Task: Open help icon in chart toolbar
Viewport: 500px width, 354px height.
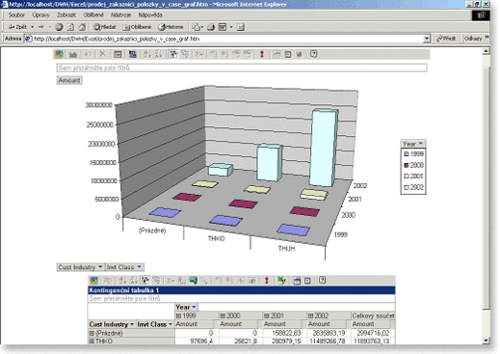Action: [x=314, y=54]
